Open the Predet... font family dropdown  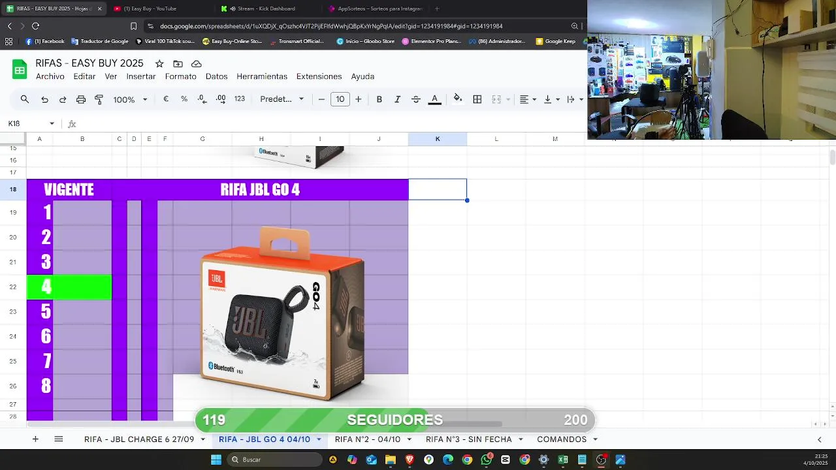[282, 99]
